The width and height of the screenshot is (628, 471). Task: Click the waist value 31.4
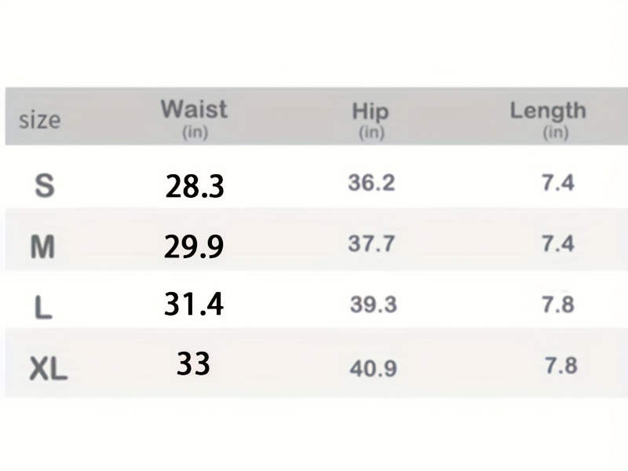coord(194,304)
